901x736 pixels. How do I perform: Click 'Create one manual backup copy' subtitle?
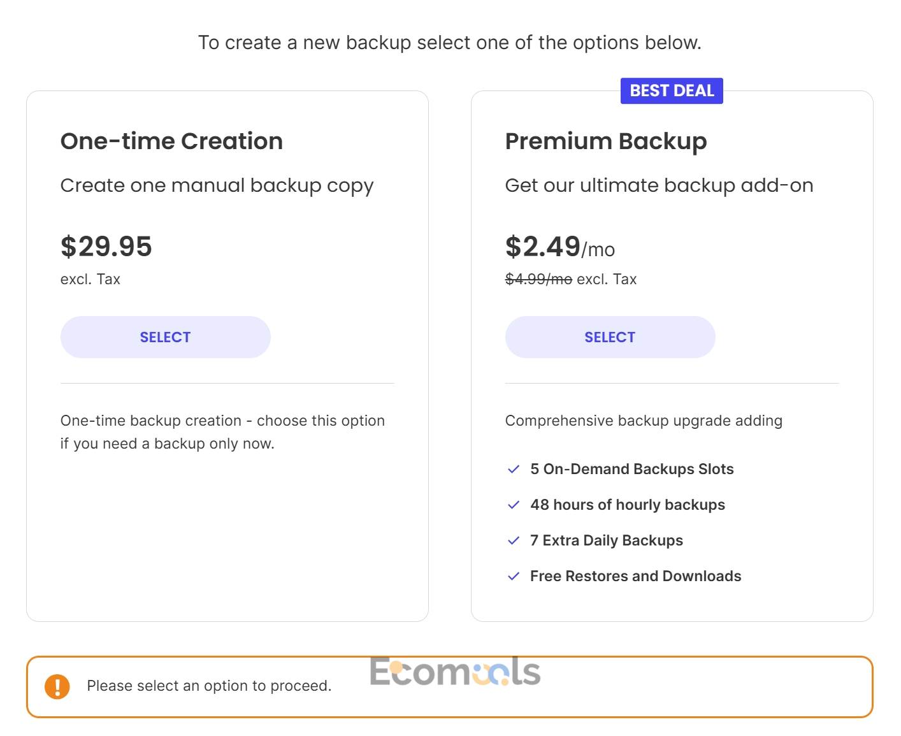click(x=217, y=185)
